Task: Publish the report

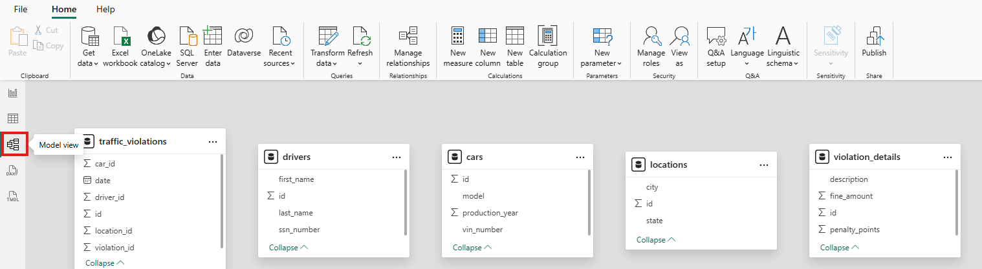Action: [x=875, y=43]
